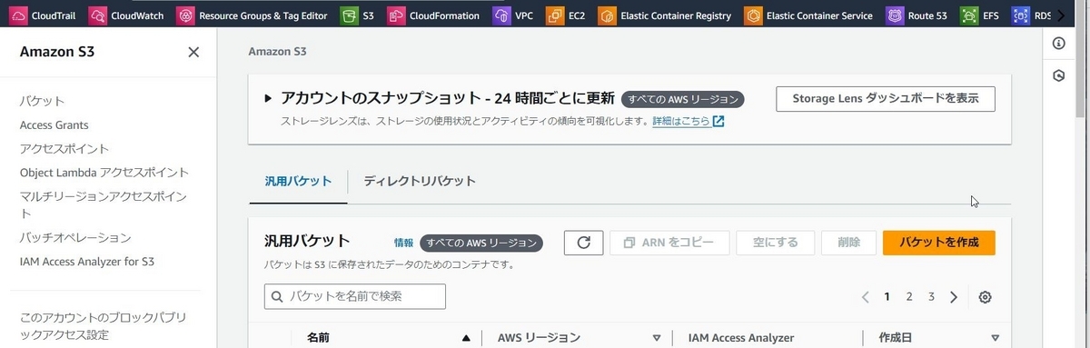This screenshot has width=1090, height=348.
Task: Select page 1 in pagination
Action: tap(887, 297)
